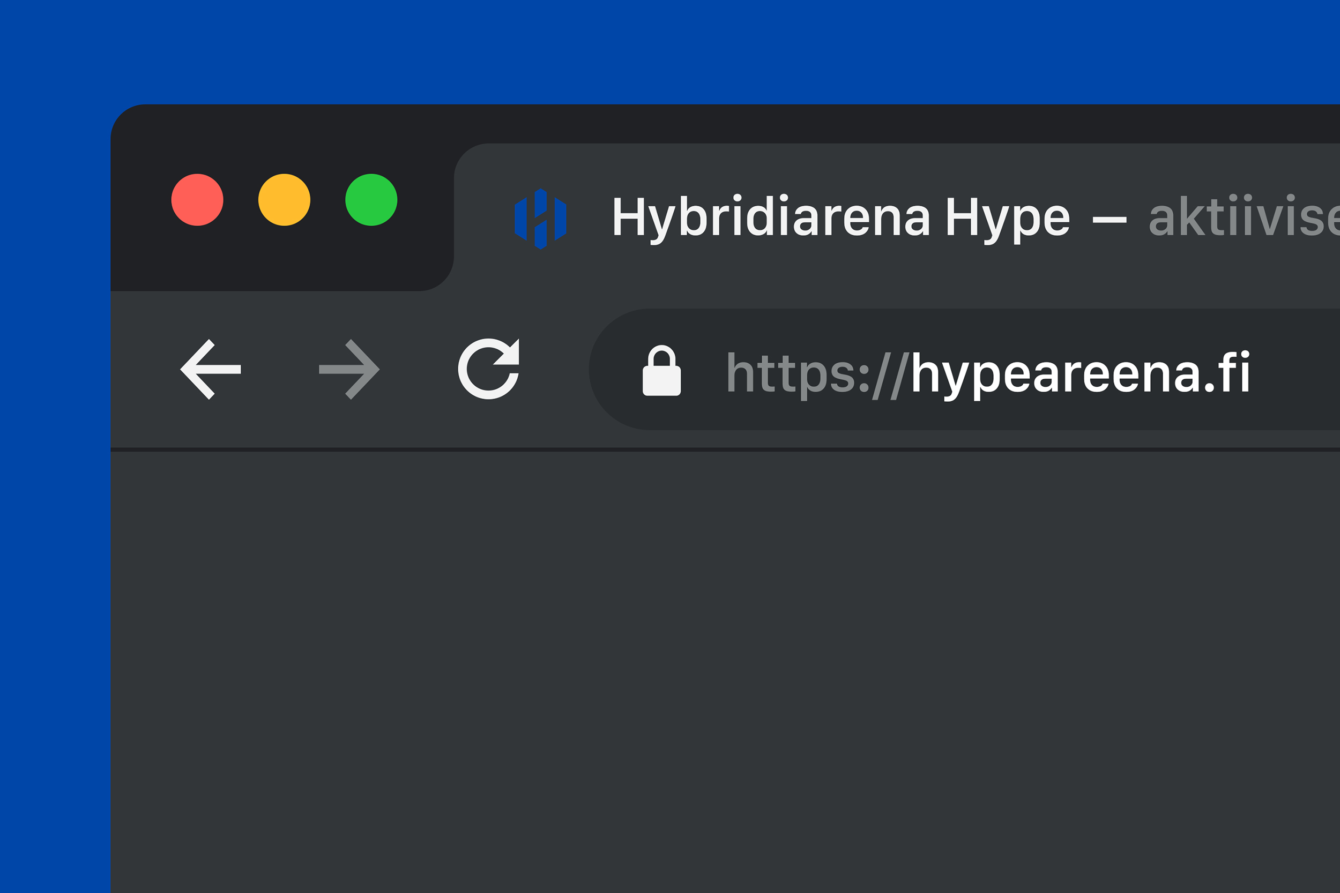Maximize the window with the green button
Image resolution: width=1340 pixels, height=893 pixels.
pos(371,200)
